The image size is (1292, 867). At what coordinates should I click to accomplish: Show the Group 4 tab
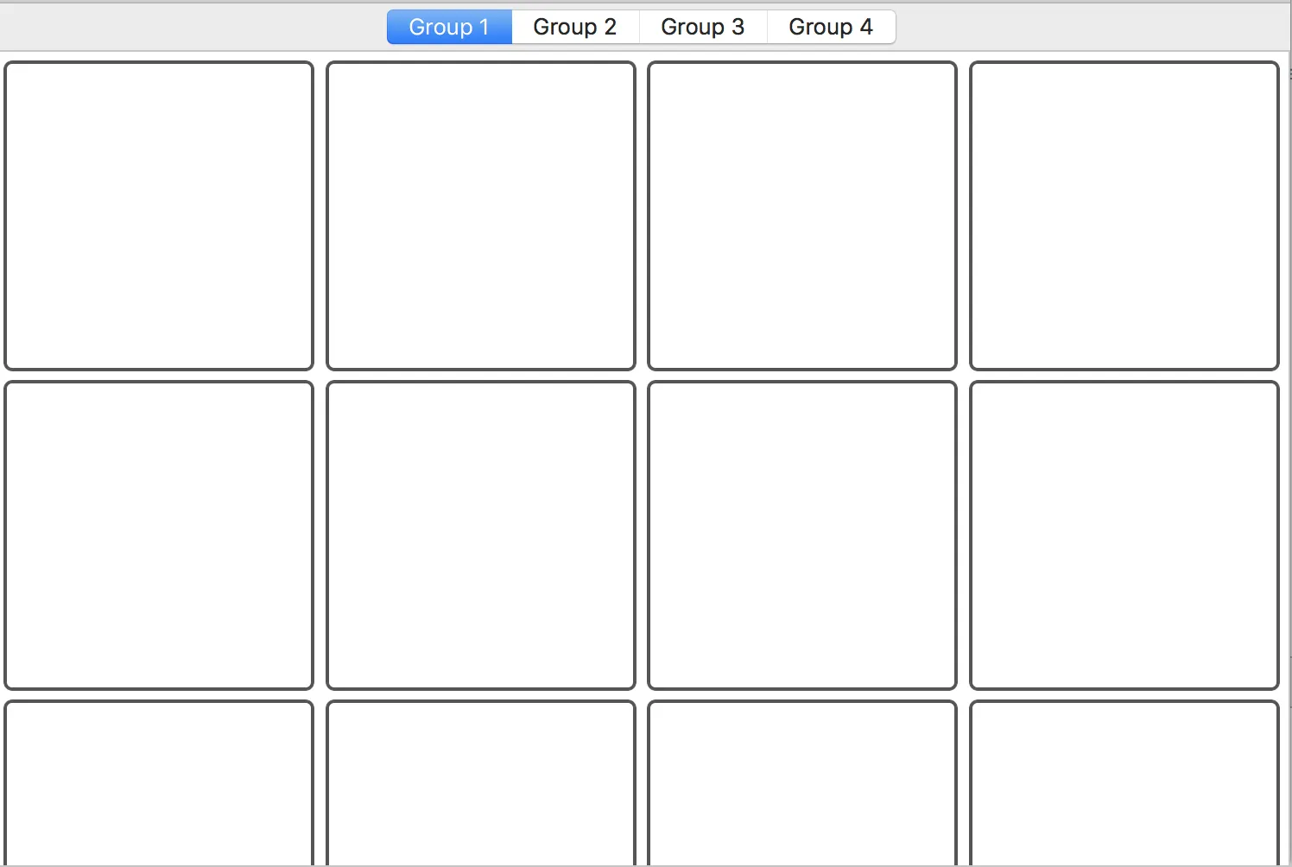coord(831,27)
